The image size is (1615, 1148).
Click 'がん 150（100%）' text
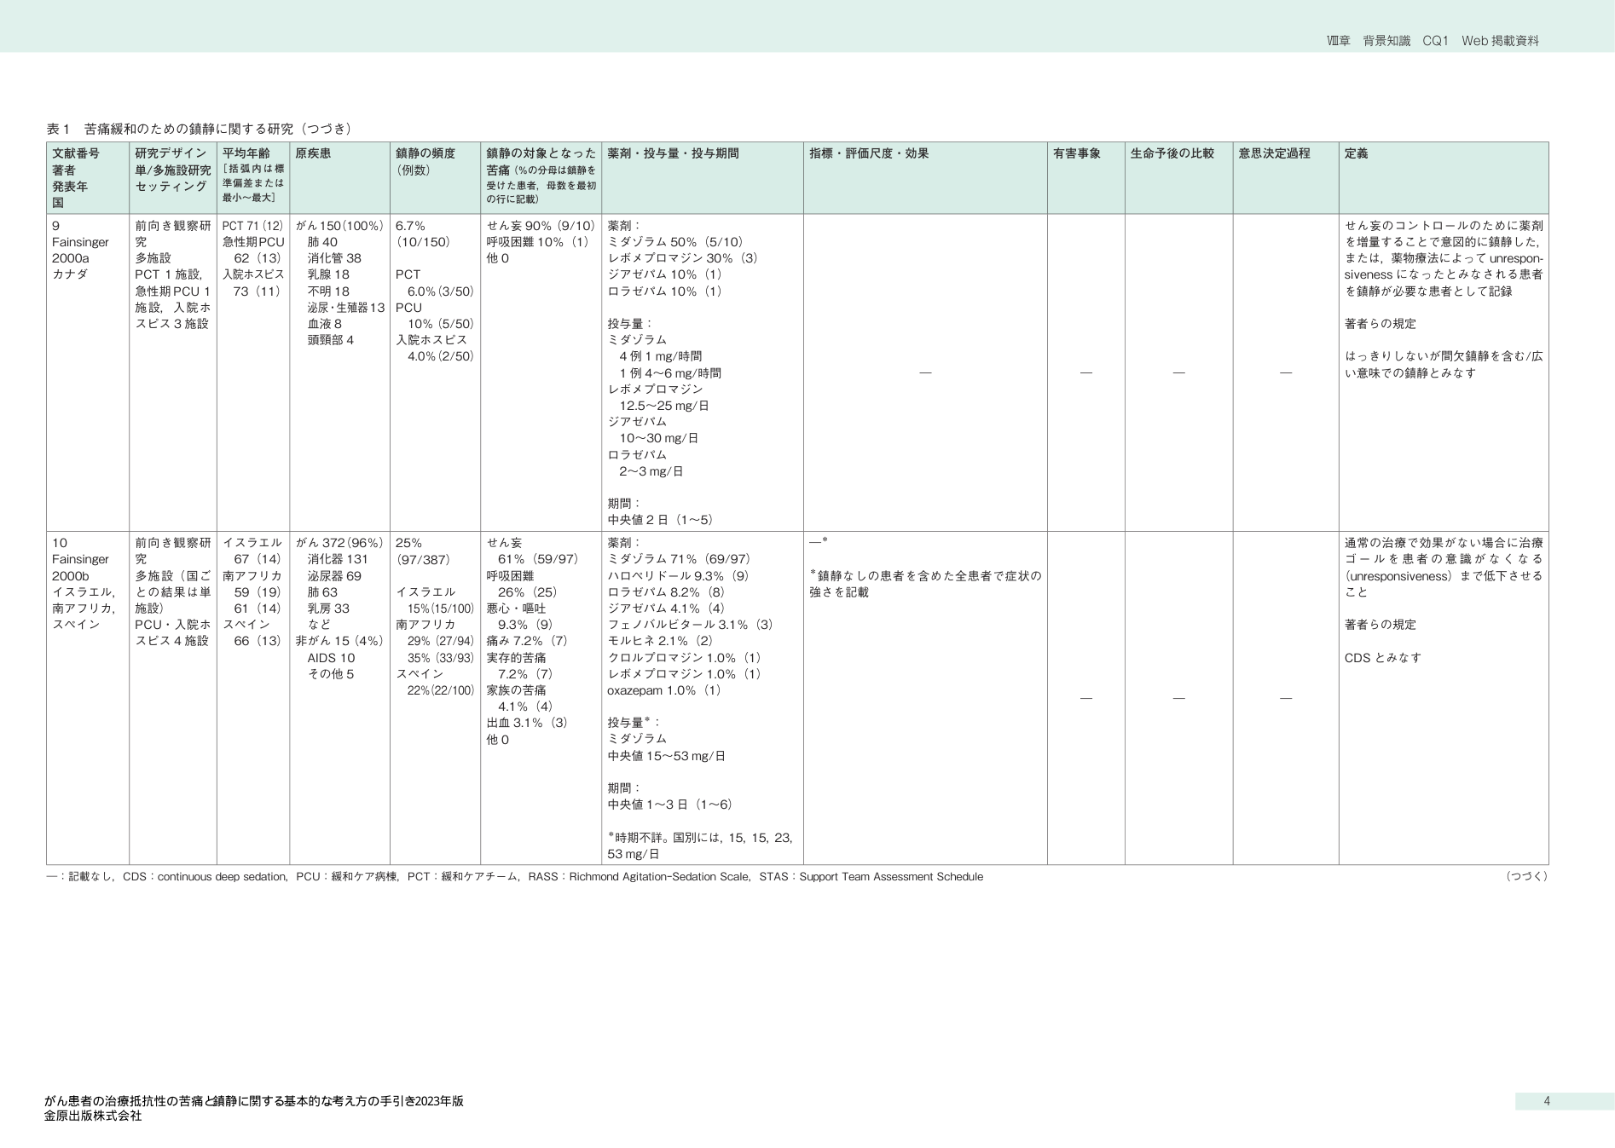339,226
